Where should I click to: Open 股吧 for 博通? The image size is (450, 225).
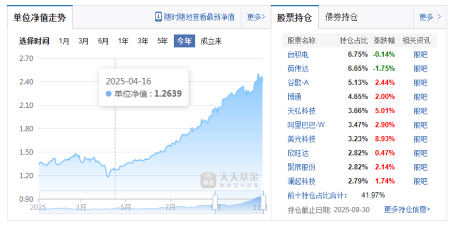420,97
